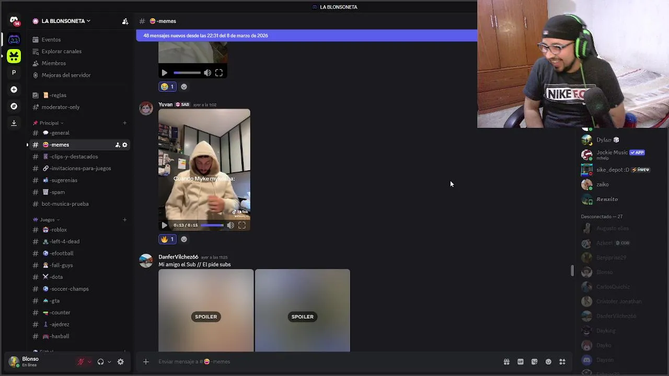Open Explorar canales
Viewport: 669px width, 376px height.
[79, 51]
